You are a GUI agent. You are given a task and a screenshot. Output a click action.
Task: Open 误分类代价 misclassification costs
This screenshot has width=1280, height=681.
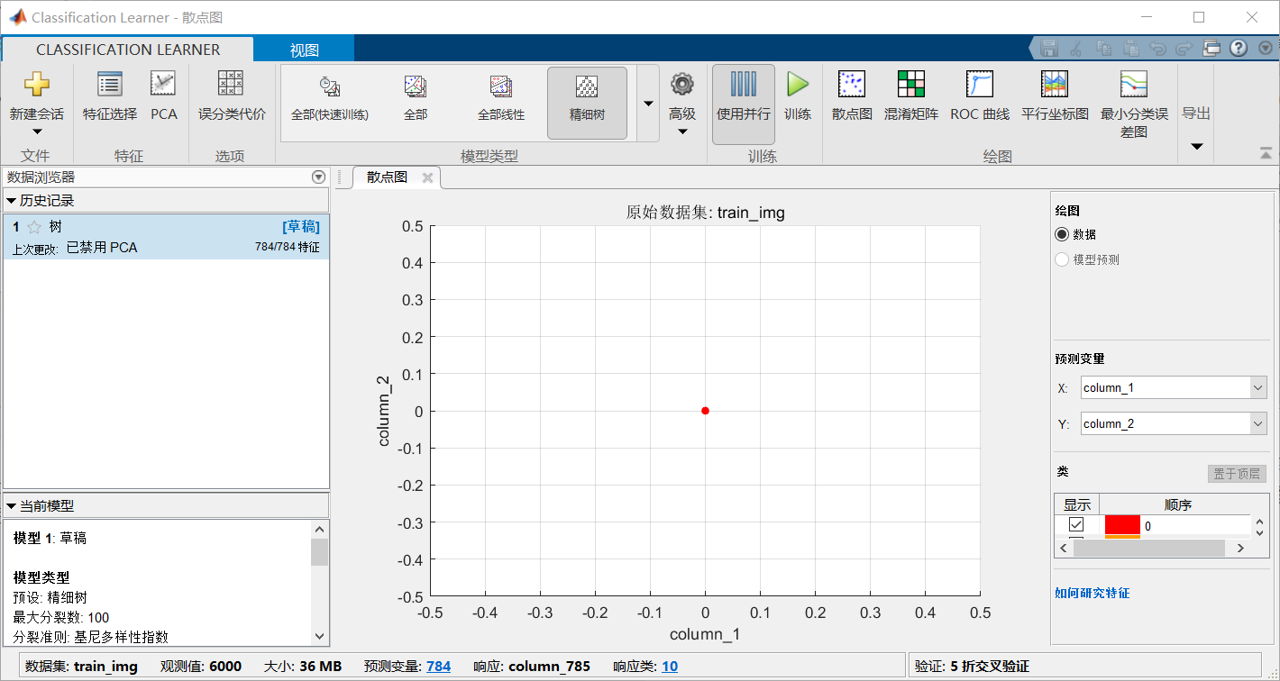point(231,97)
